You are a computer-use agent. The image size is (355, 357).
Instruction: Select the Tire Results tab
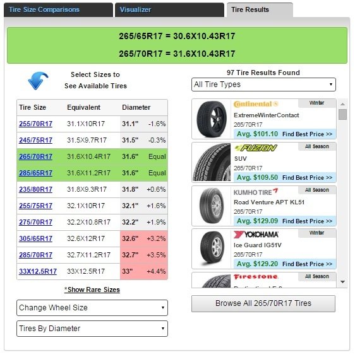click(x=260, y=9)
